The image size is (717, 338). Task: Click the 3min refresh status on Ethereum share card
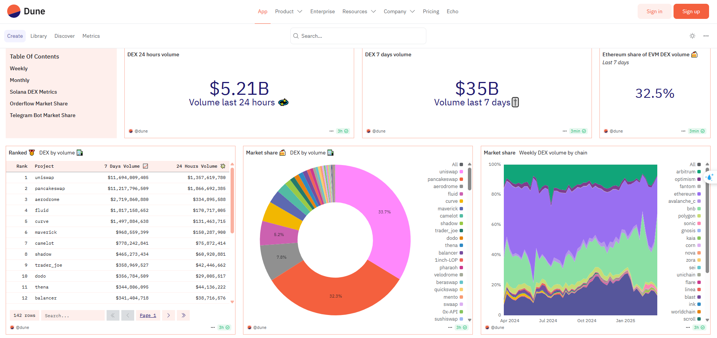pyautogui.click(x=697, y=131)
